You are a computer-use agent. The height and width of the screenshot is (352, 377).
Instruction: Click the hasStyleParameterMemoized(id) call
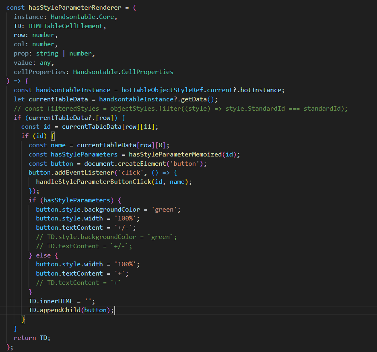183,154
